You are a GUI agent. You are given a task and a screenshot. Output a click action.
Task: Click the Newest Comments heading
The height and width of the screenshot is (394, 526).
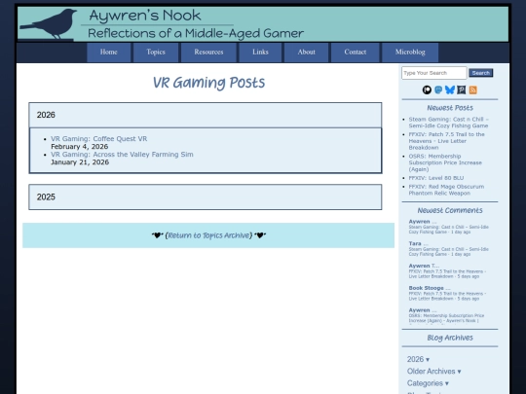[450, 210]
